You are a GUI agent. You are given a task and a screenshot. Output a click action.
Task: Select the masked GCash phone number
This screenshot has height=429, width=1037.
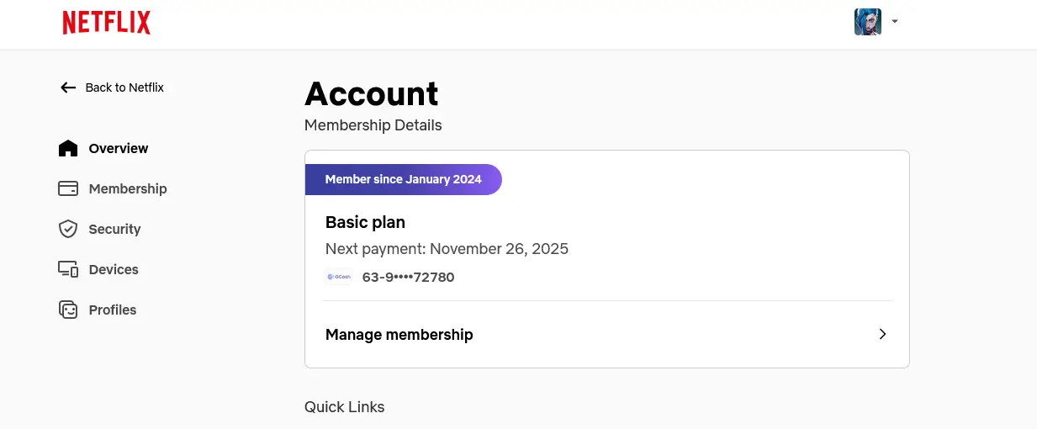coord(408,277)
